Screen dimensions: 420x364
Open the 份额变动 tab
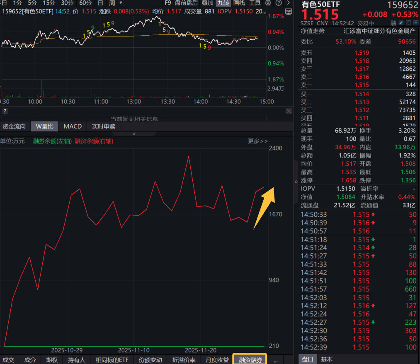click(x=150, y=360)
